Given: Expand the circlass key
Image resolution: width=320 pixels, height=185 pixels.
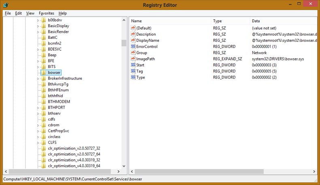Looking at the screenshot, I should coord(38,137).
